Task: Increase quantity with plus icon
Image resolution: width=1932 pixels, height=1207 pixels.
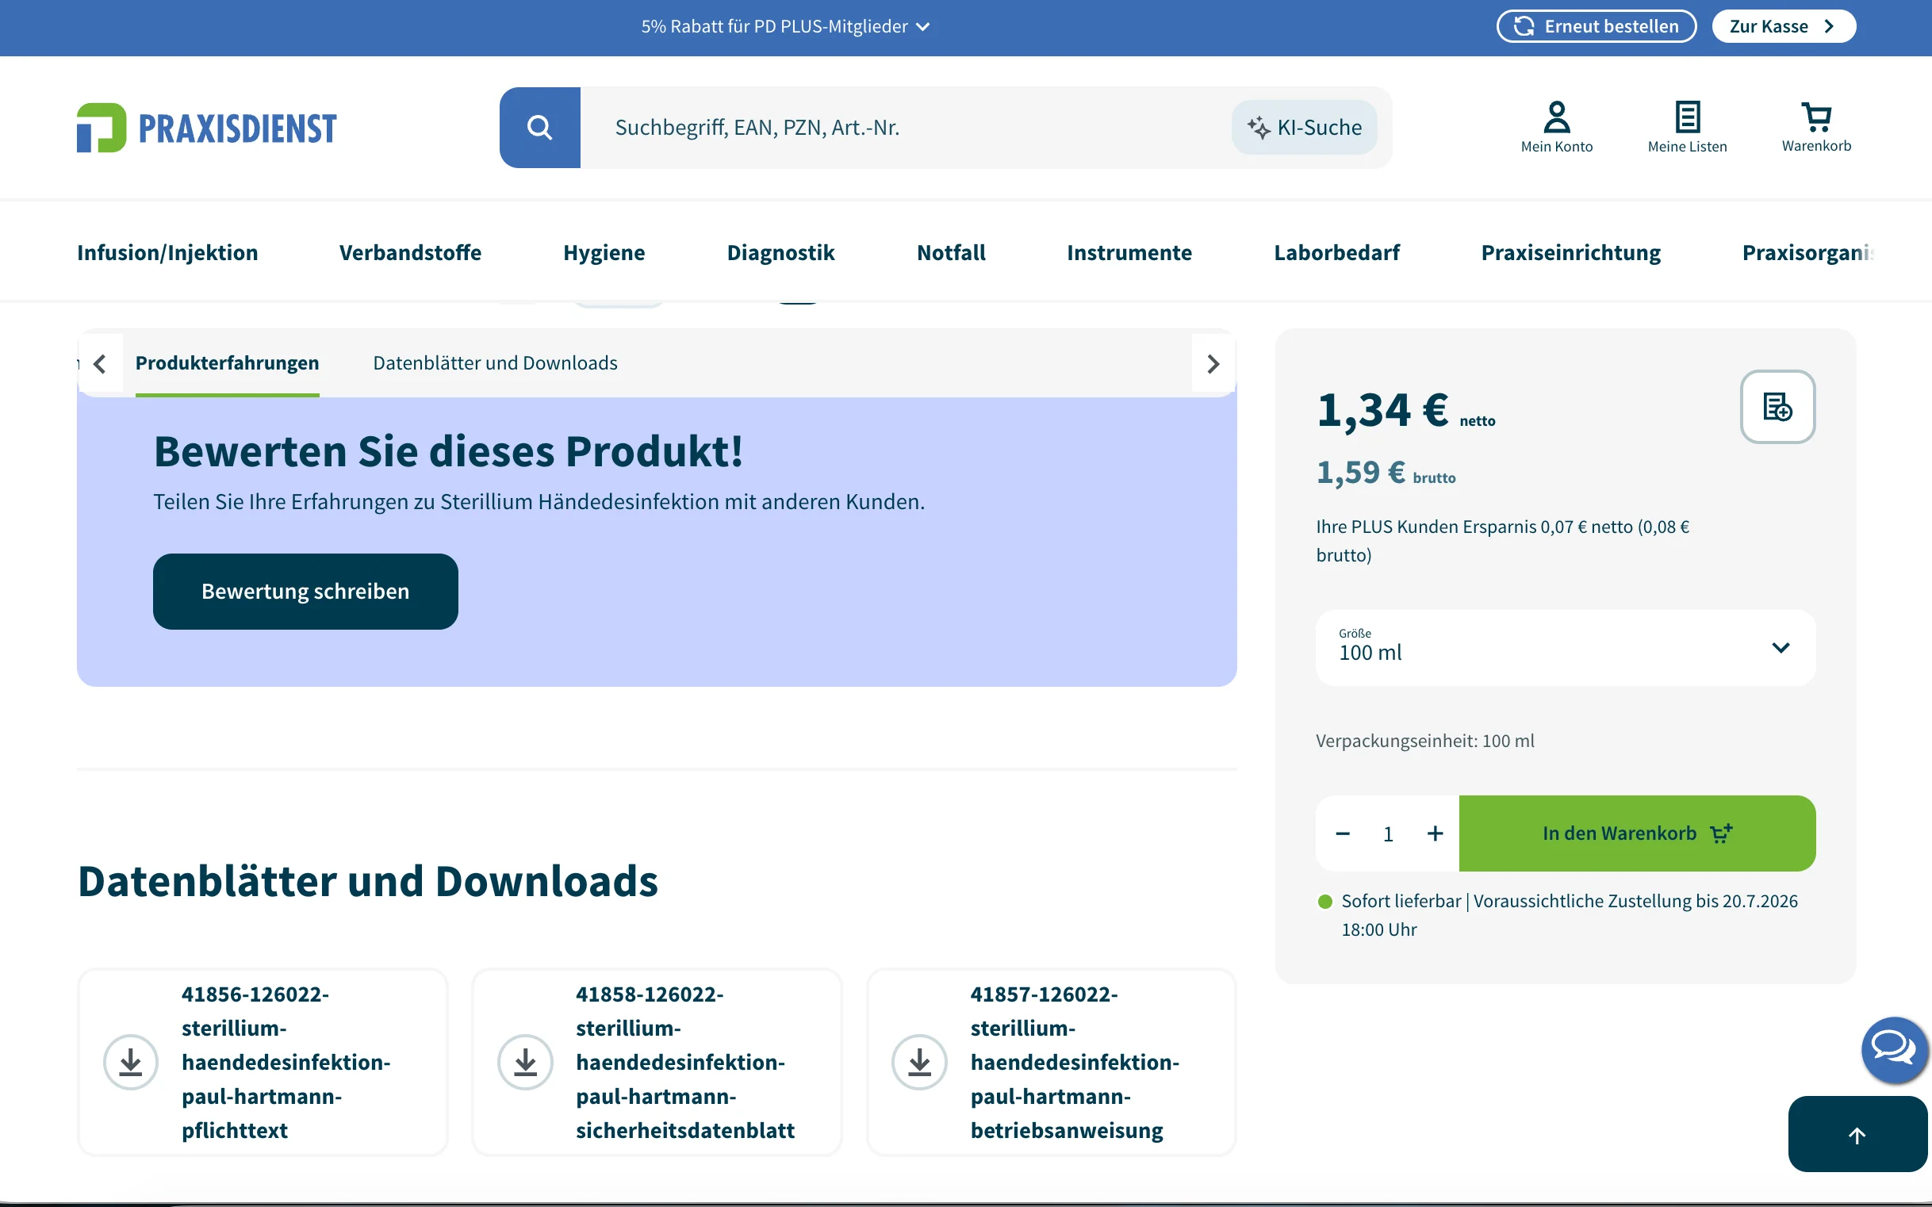Action: pos(1435,833)
